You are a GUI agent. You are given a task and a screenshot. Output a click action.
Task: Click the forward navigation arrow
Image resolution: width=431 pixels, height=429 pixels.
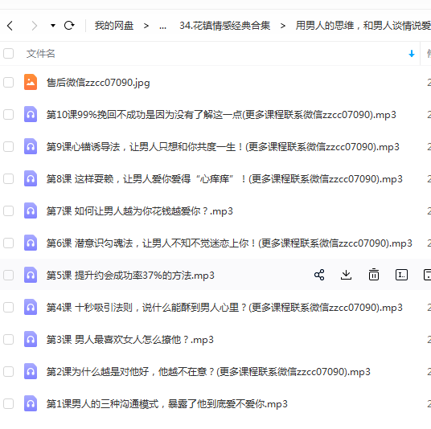[34, 26]
